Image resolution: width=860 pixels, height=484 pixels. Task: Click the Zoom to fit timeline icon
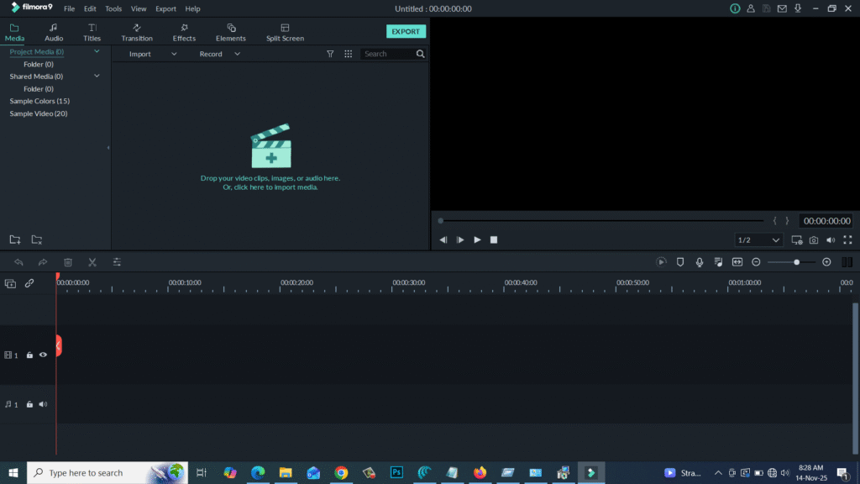click(x=737, y=262)
